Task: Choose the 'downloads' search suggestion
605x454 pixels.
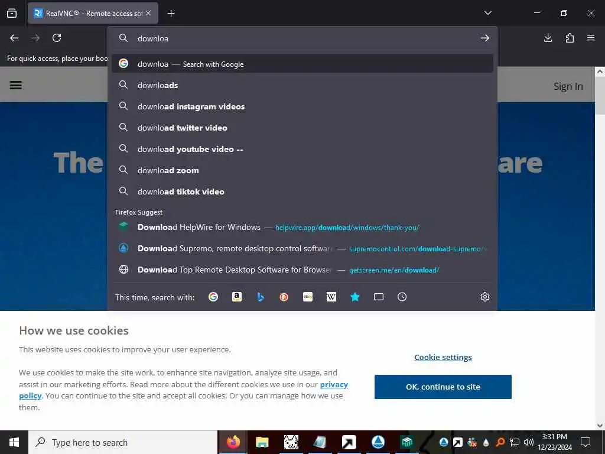Action: tap(302, 85)
